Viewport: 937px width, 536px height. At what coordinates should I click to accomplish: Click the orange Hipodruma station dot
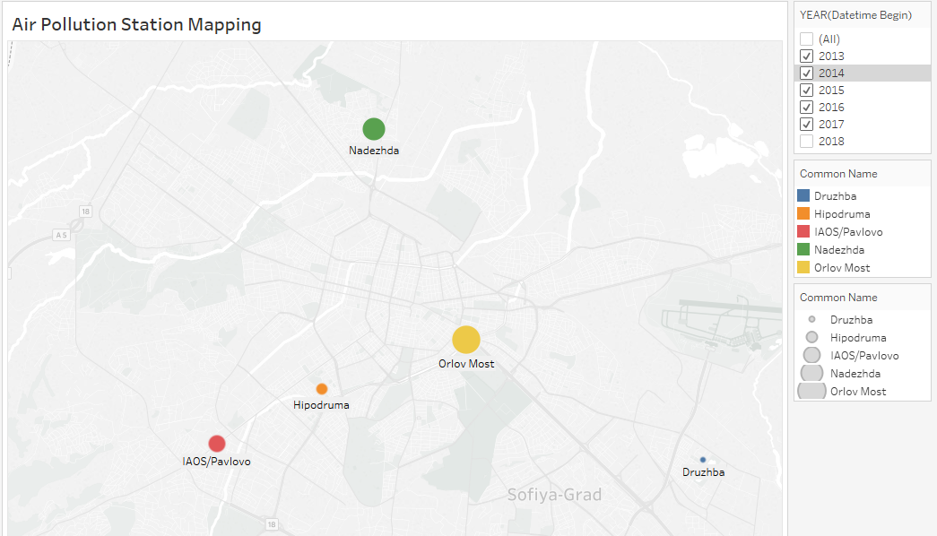(322, 389)
